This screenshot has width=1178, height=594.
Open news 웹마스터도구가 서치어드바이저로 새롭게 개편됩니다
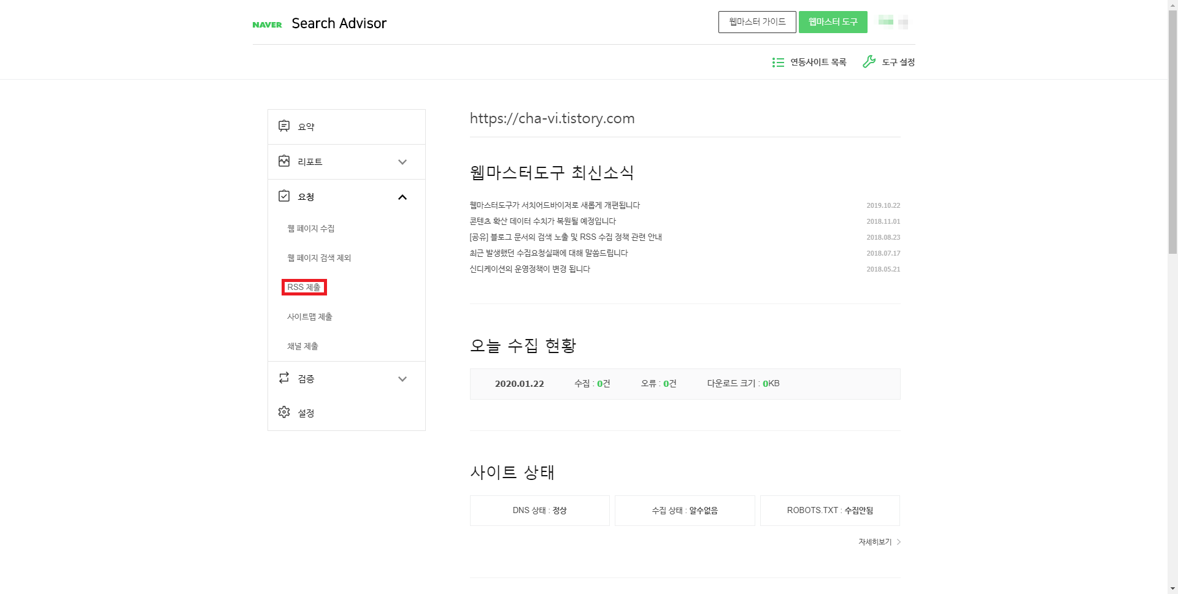[x=555, y=205]
